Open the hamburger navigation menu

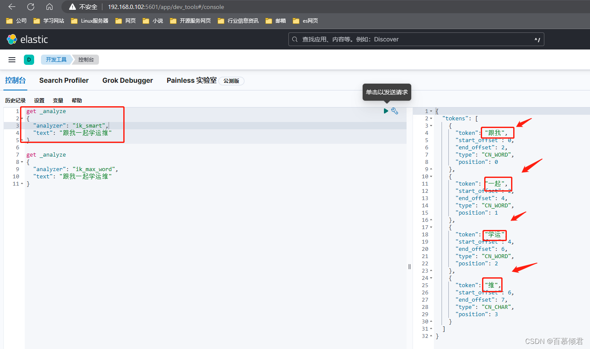(12, 60)
